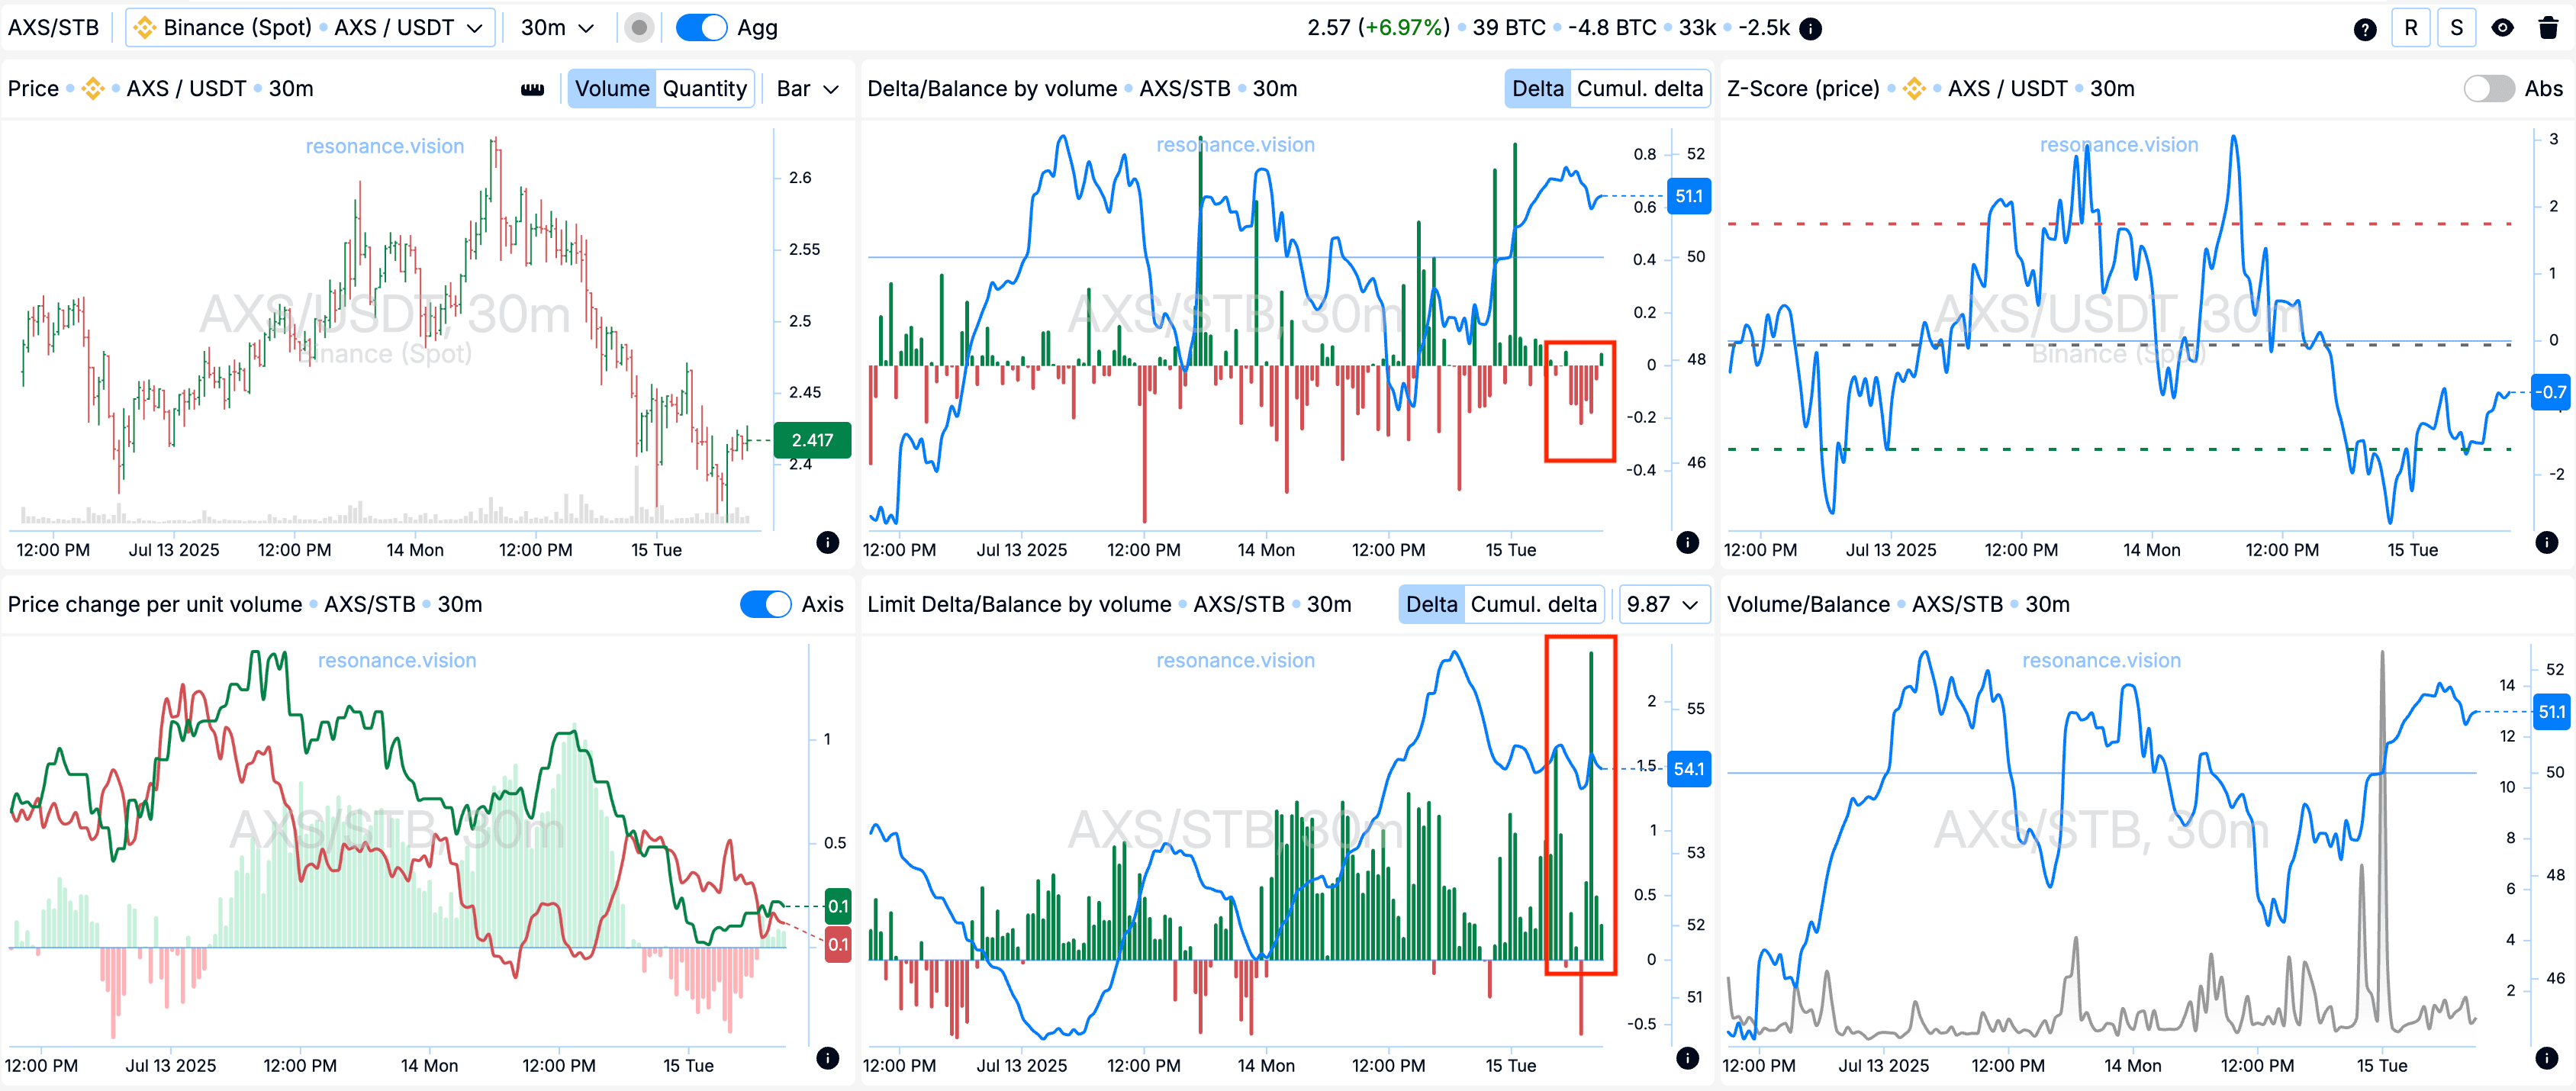Click the 51.1 balance label in Delta/Balance chart

pyautogui.click(x=1689, y=196)
